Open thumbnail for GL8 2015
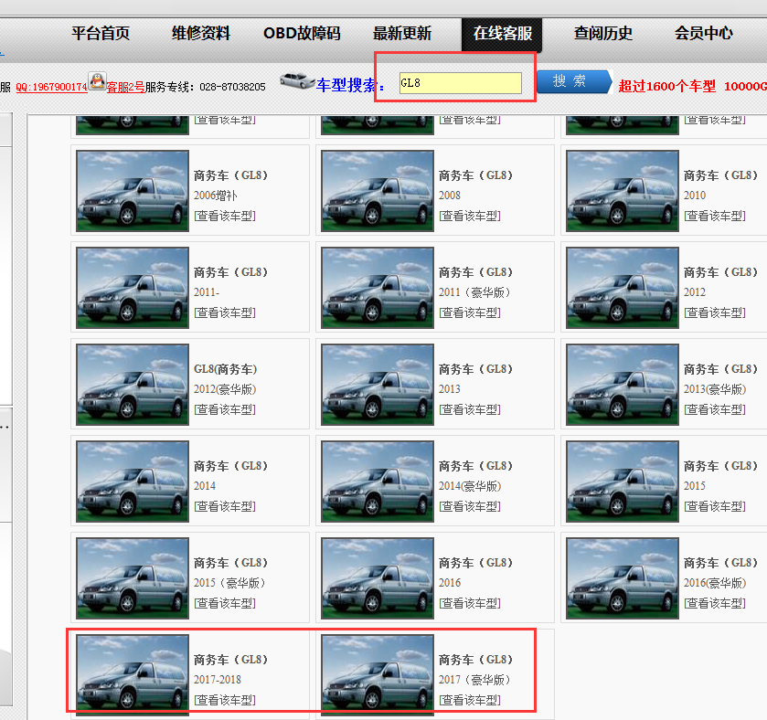This screenshot has width=767, height=720. [623, 481]
